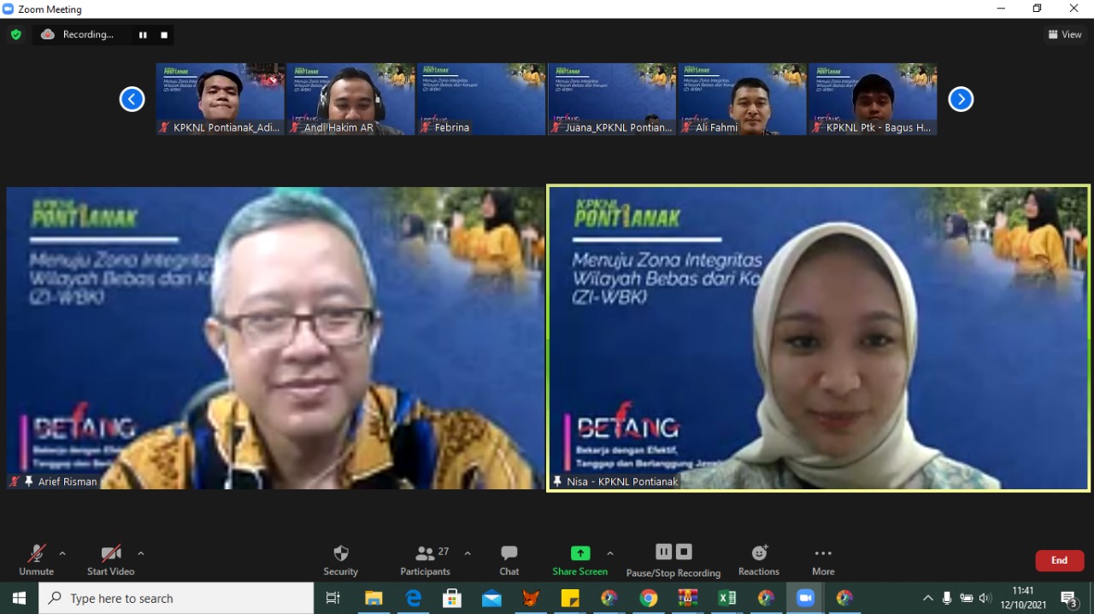Select Andi Hakim AR video thumbnail
The width and height of the screenshot is (1094, 614).
350,99
